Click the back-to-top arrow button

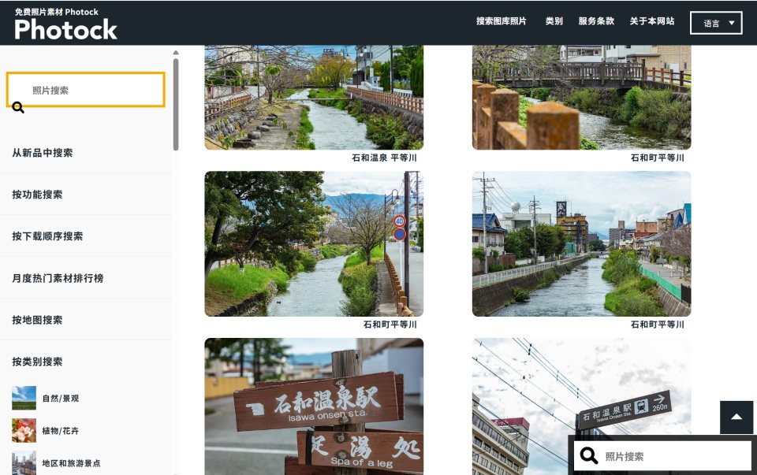[736, 417]
